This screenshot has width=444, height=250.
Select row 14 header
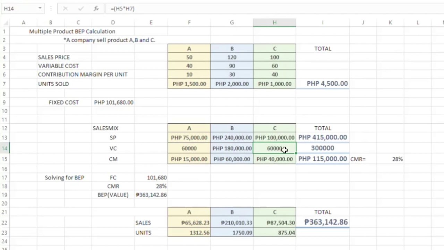[x=5, y=148]
